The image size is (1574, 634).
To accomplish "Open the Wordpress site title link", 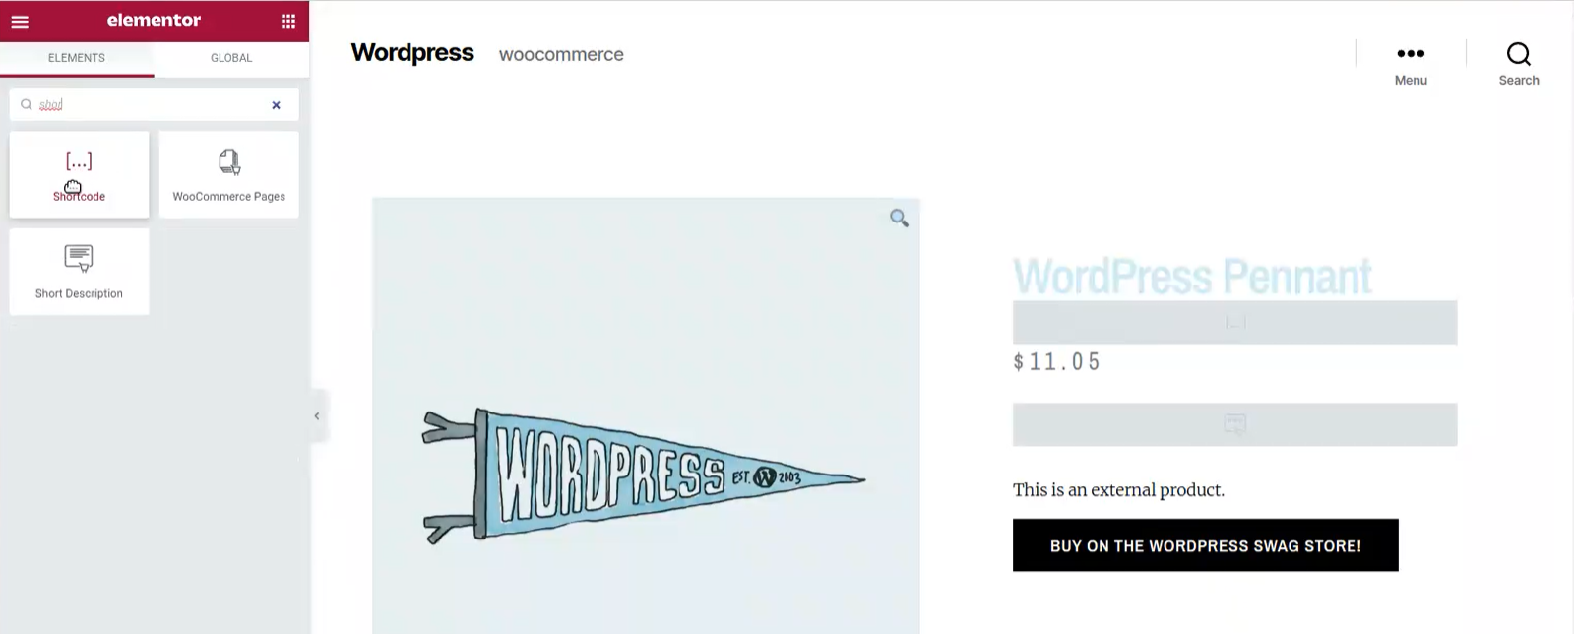I will point(412,53).
